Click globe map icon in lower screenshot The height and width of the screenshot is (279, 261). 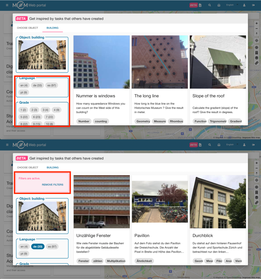click(x=257, y=187)
